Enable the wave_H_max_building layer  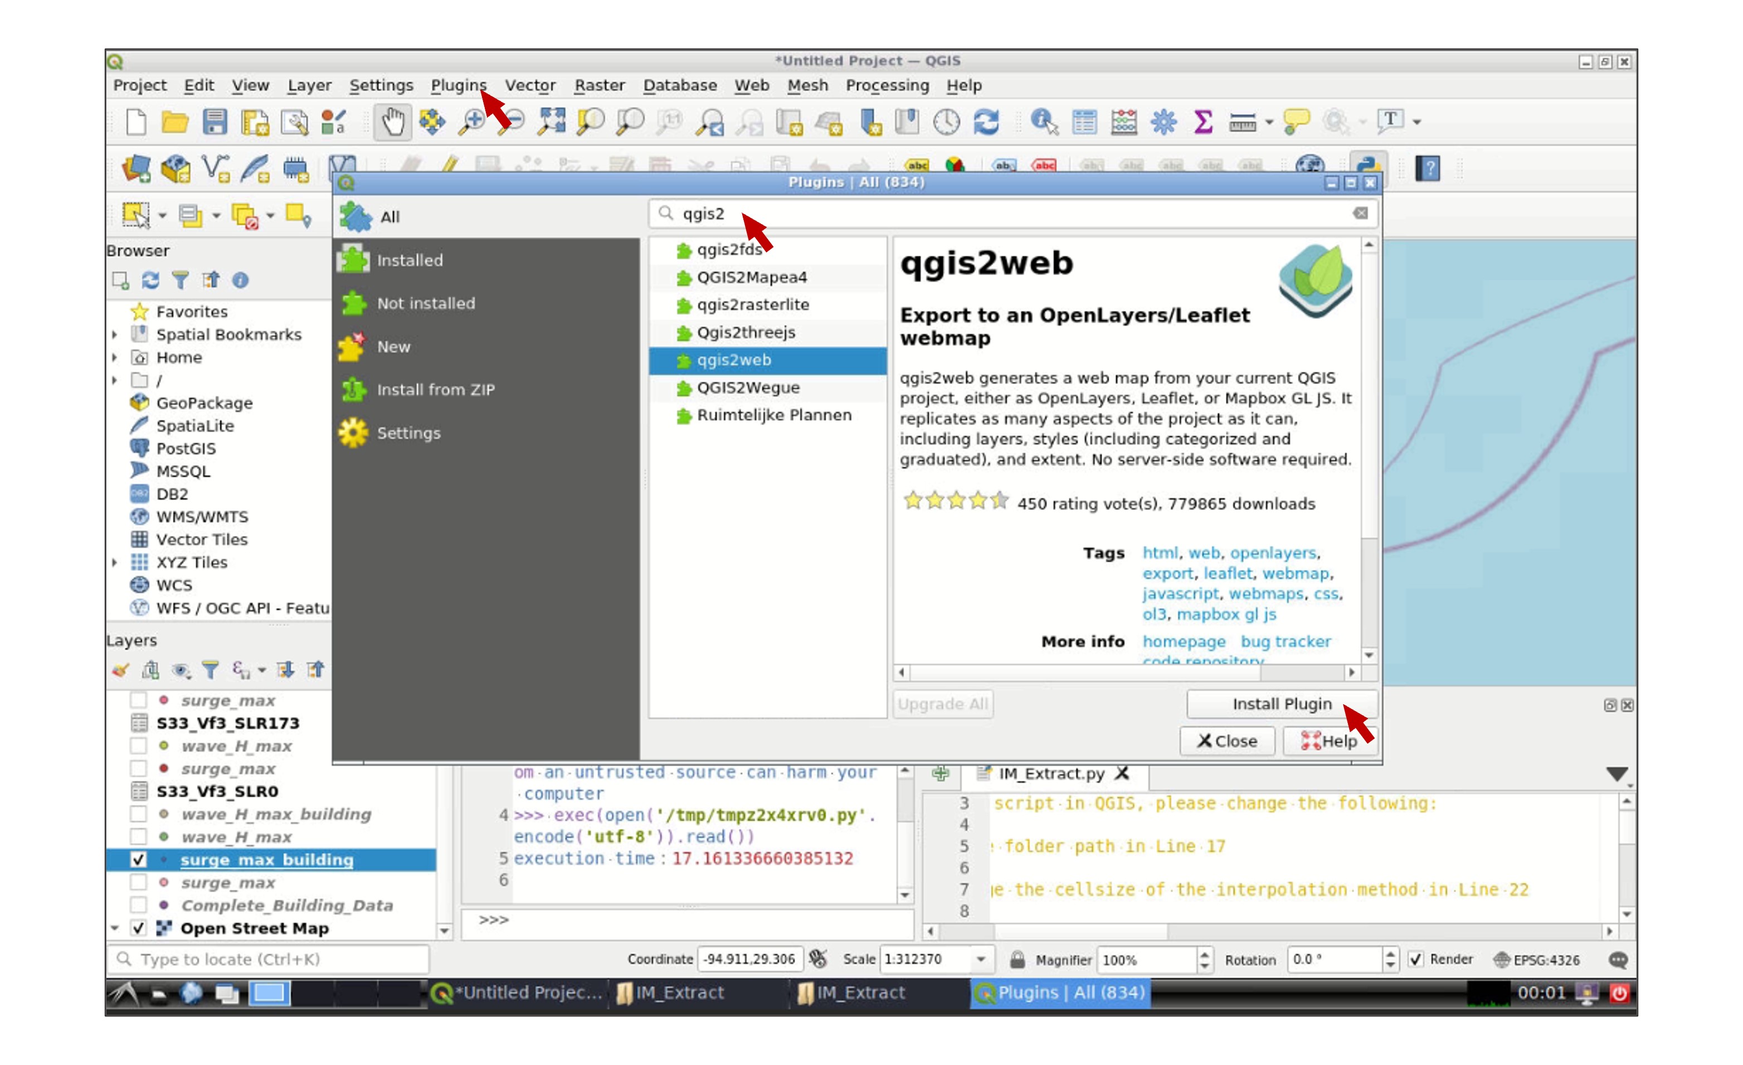coord(139,814)
